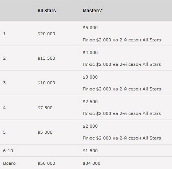The image size is (172, 169).
Task: Click the 6-10 place row label
Action: point(8,151)
